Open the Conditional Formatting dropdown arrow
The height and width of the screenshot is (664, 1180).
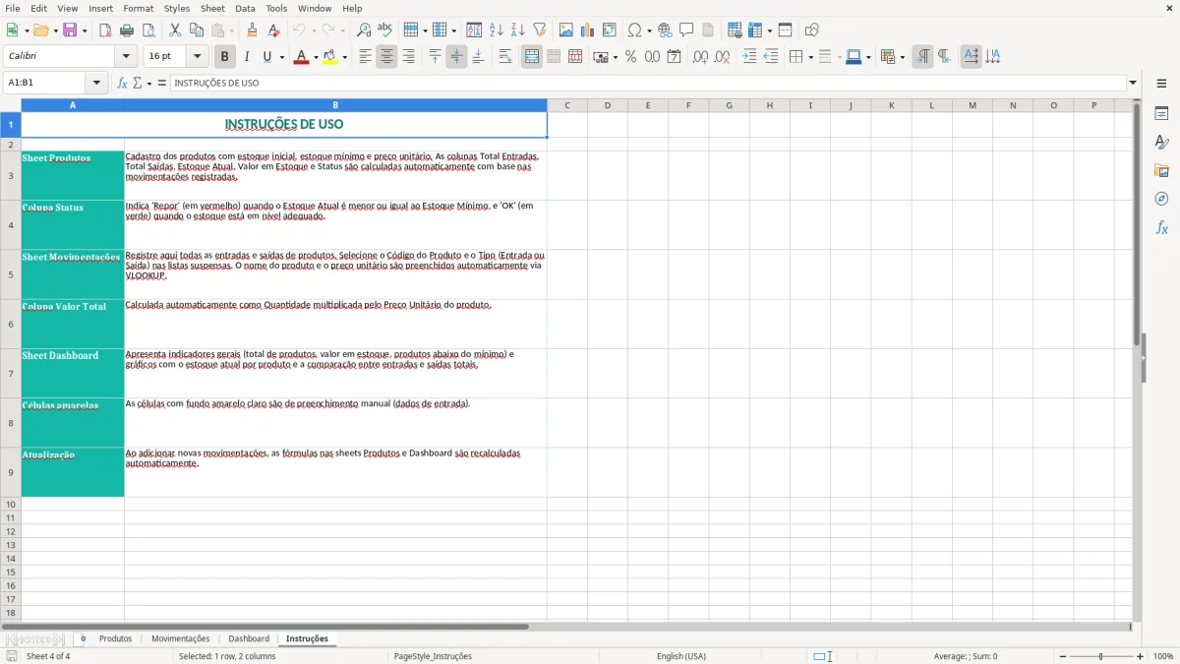point(902,57)
